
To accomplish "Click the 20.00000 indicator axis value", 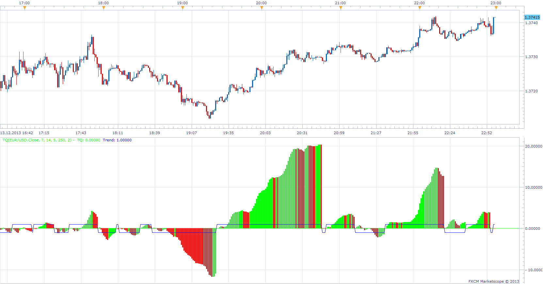I will (x=534, y=146).
